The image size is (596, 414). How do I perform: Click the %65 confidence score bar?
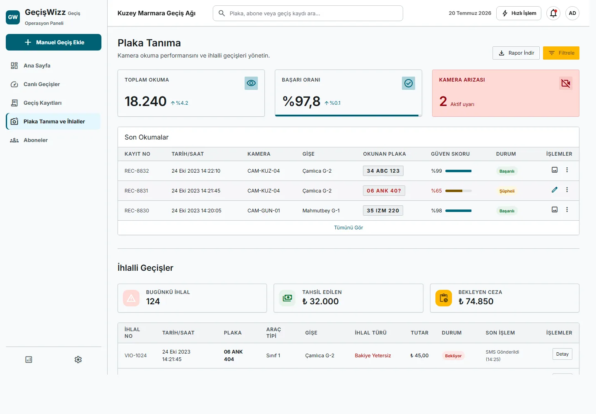(x=459, y=191)
